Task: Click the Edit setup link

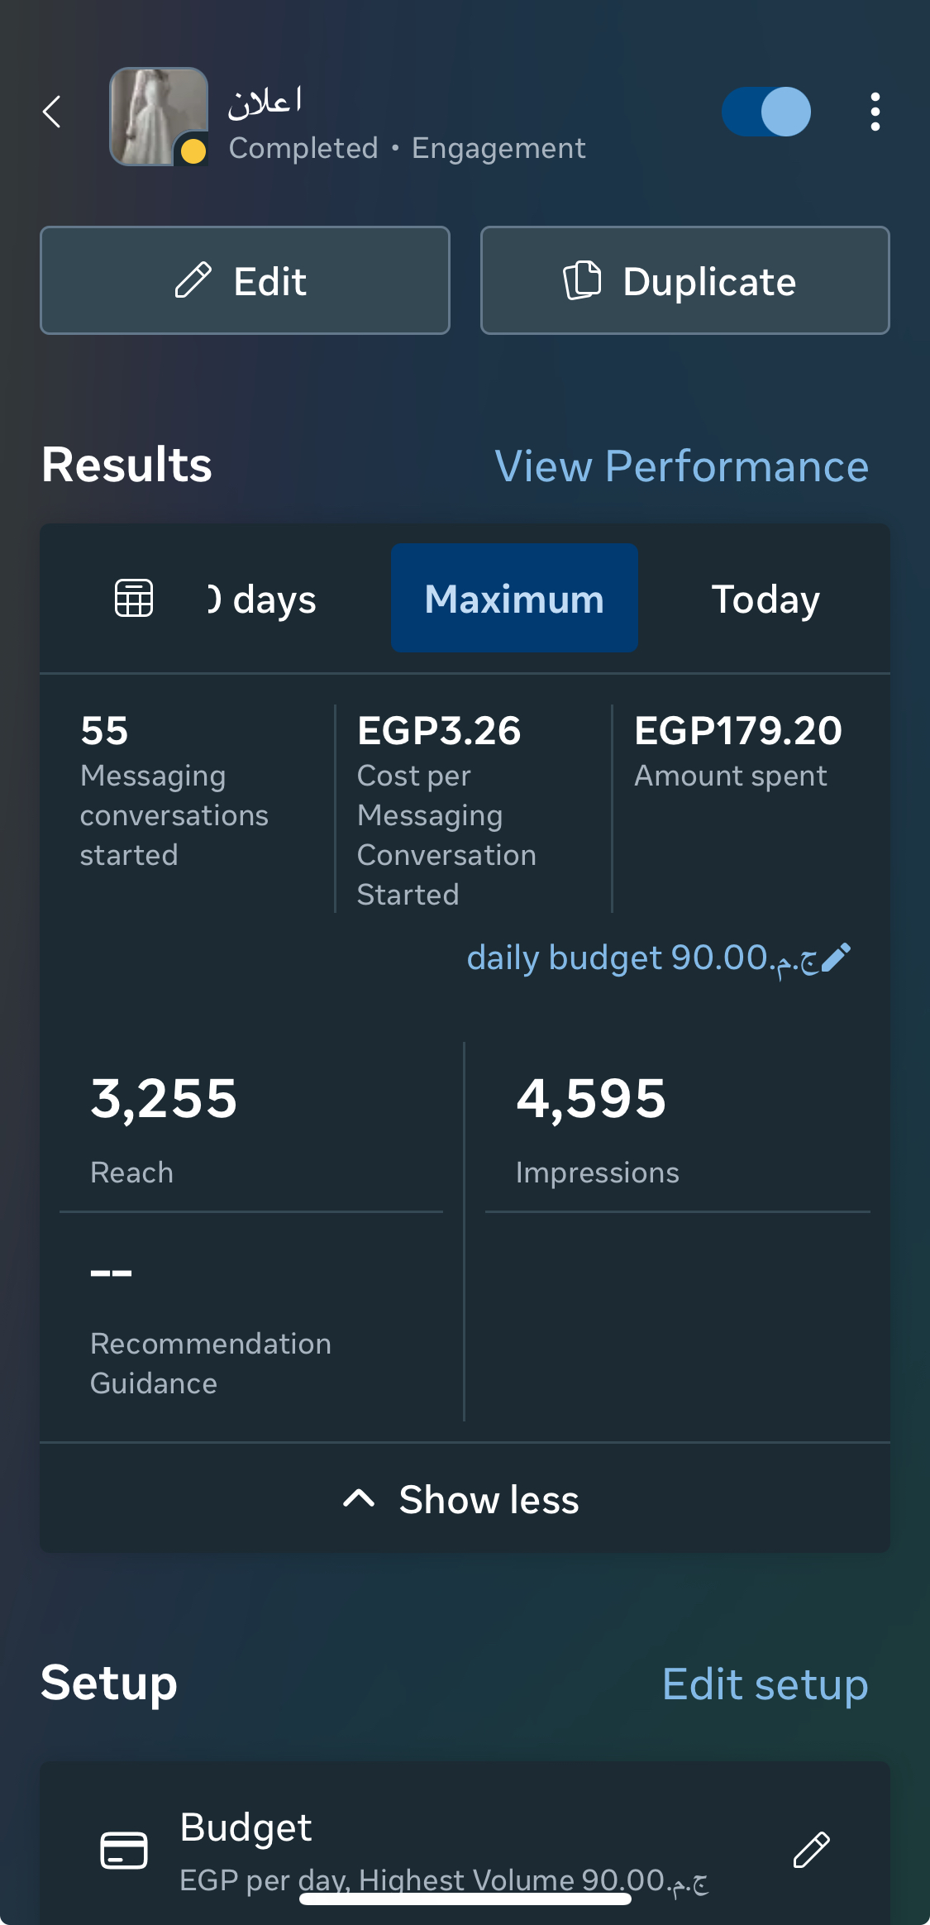Action: [765, 1684]
